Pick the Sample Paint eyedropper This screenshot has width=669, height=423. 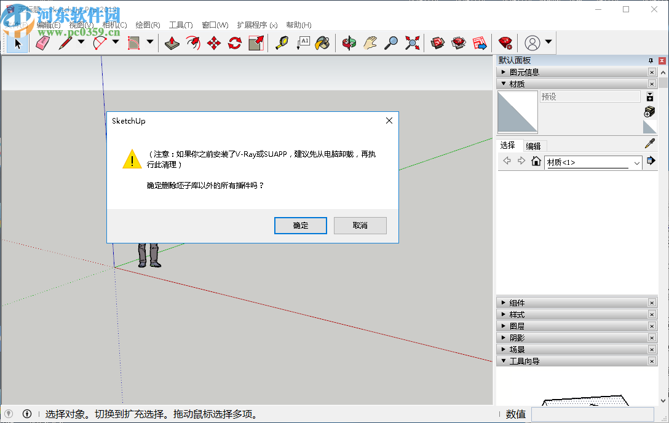650,144
